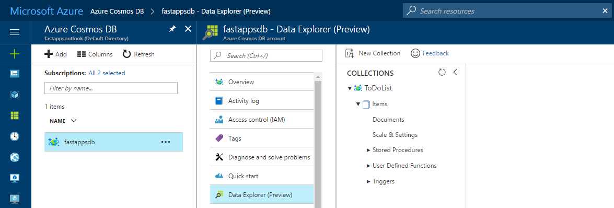Click Add in the Cosmos DB toolbar
The height and width of the screenshot is (208, 614).
tap(55, 54)
